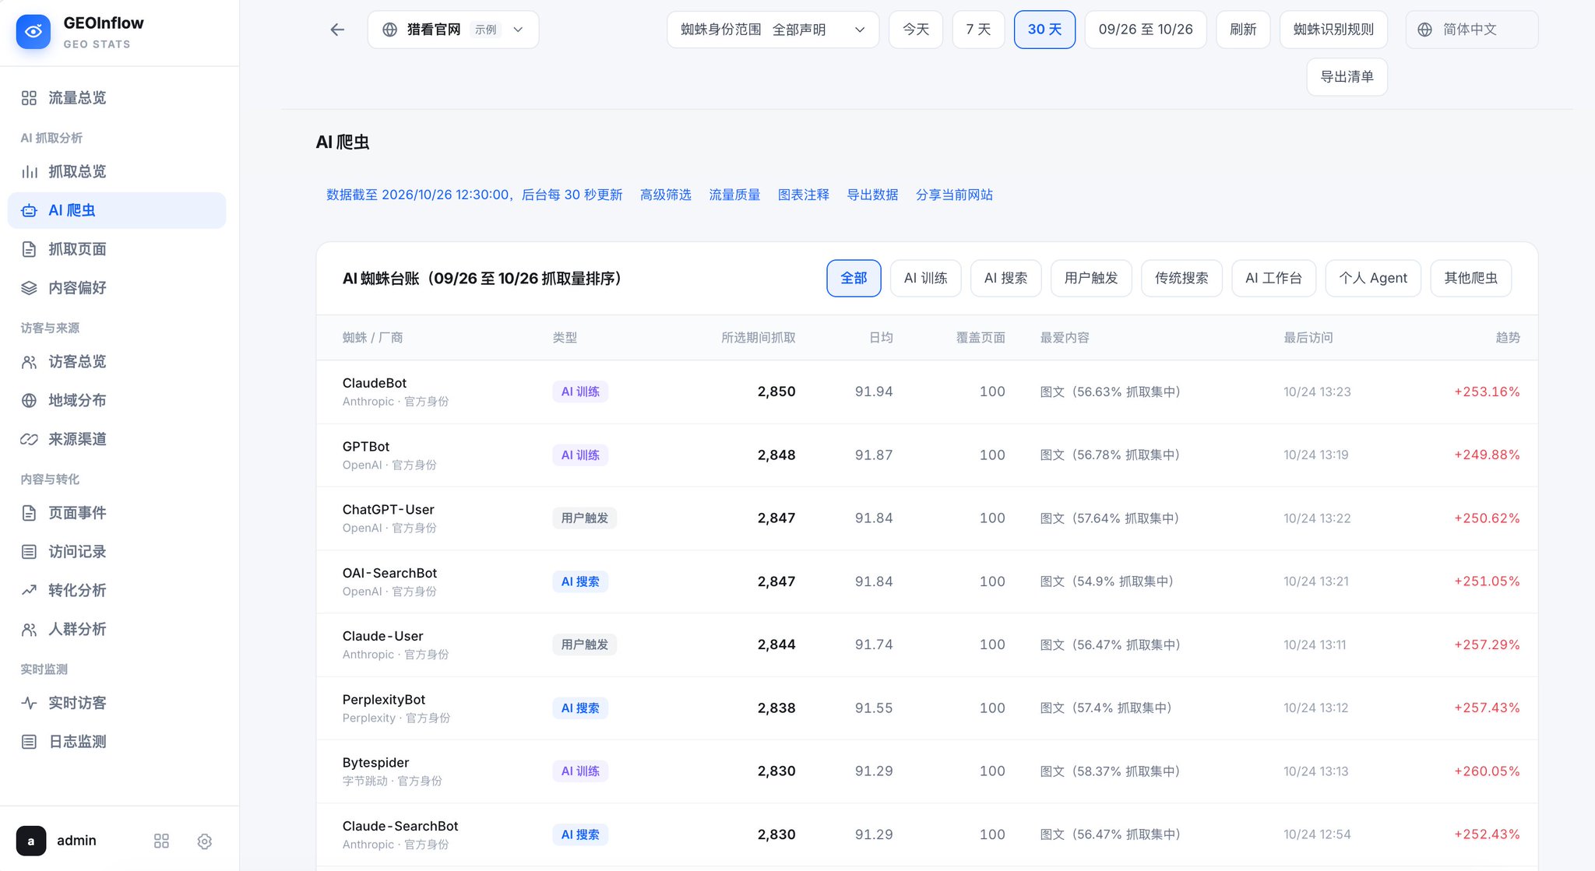
Task: Filter the table by AI 搜索
Action: click(1005, 278)
